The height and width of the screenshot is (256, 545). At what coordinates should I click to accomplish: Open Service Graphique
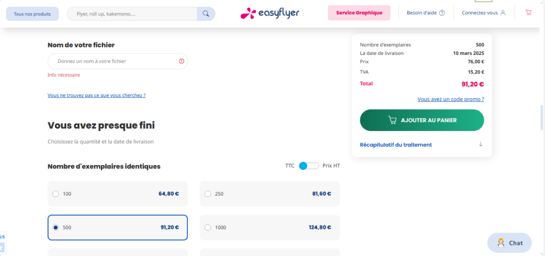pos(359,13)
